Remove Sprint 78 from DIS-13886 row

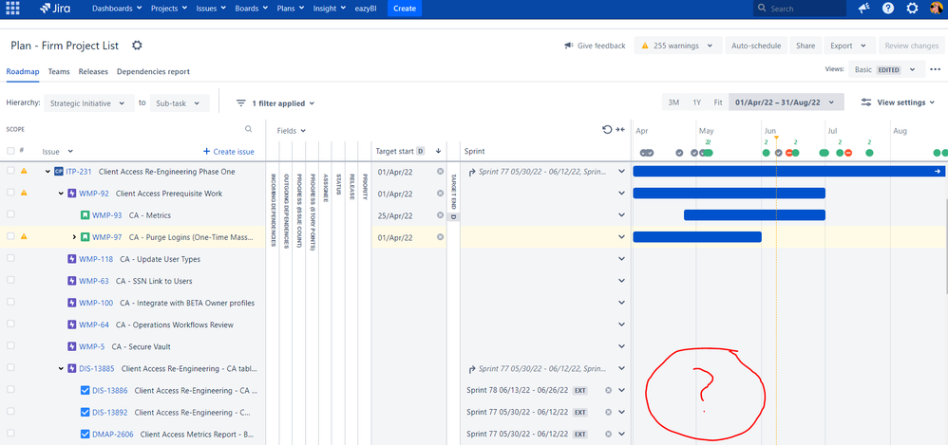(x=609, y=390)
